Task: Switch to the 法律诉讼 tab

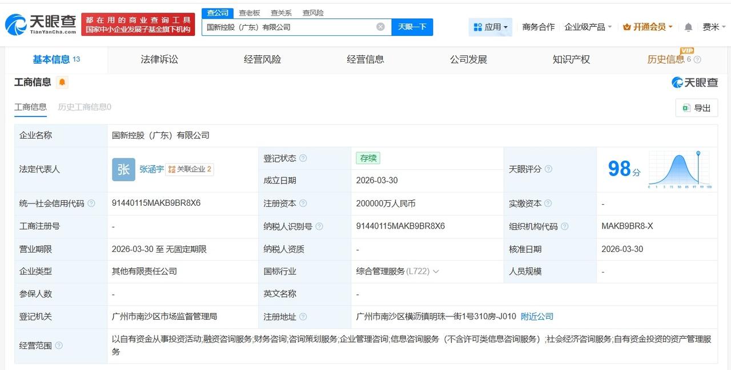Action: [x=159, y=59]
